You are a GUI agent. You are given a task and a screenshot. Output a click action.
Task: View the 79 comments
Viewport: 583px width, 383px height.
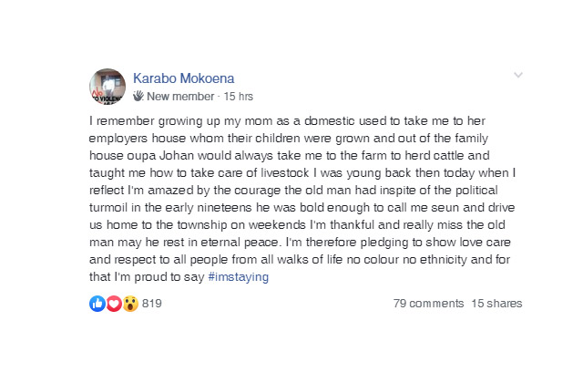(426, 304)
